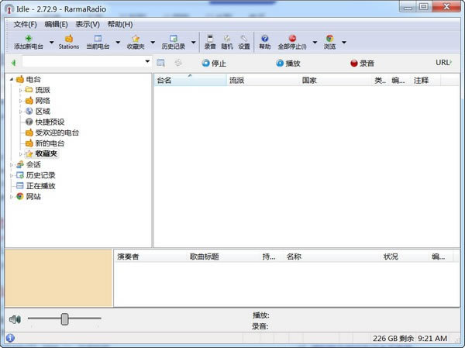Expand the 收藏夹 tree node
The width and height of the screenshot is (465, 348).
21,154
